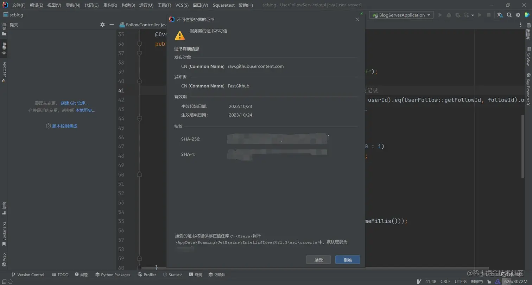Click the colorful plugin icon at toolbar end
The image size is (532, 285).
[x=527, y=15]
